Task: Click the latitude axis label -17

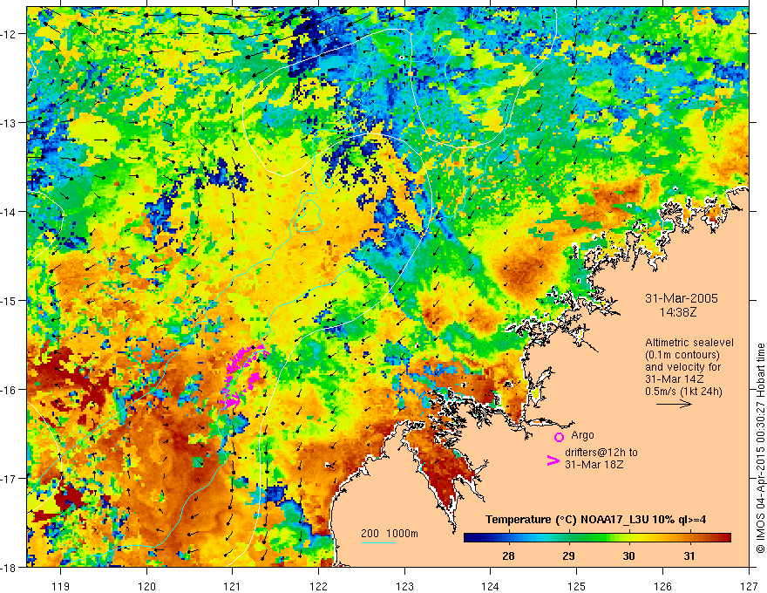Action: [x=9, y=478]
